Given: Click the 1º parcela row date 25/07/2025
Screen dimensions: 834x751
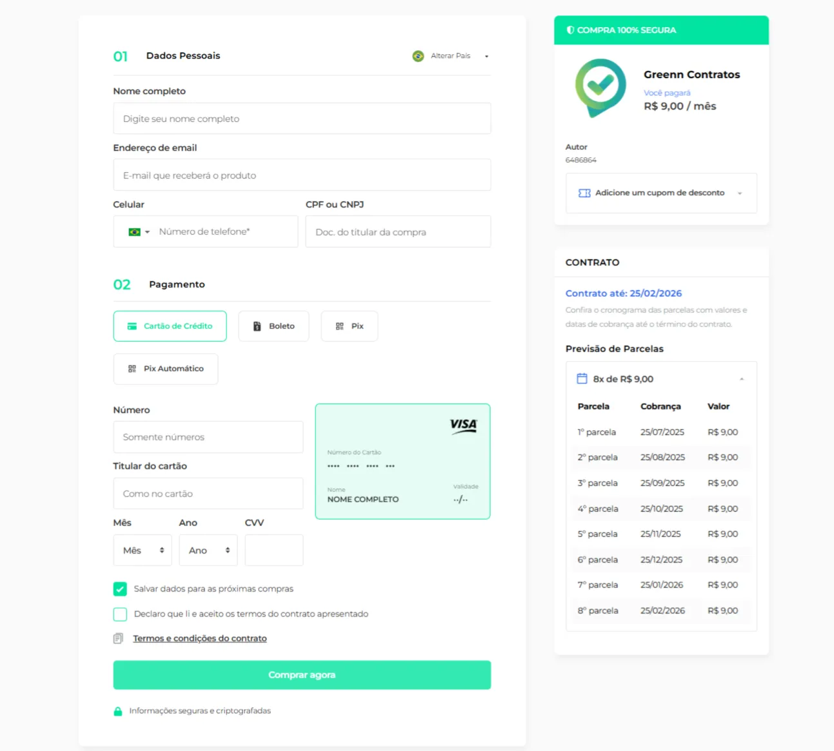Looking at the screenshot, I should [662, 433].
